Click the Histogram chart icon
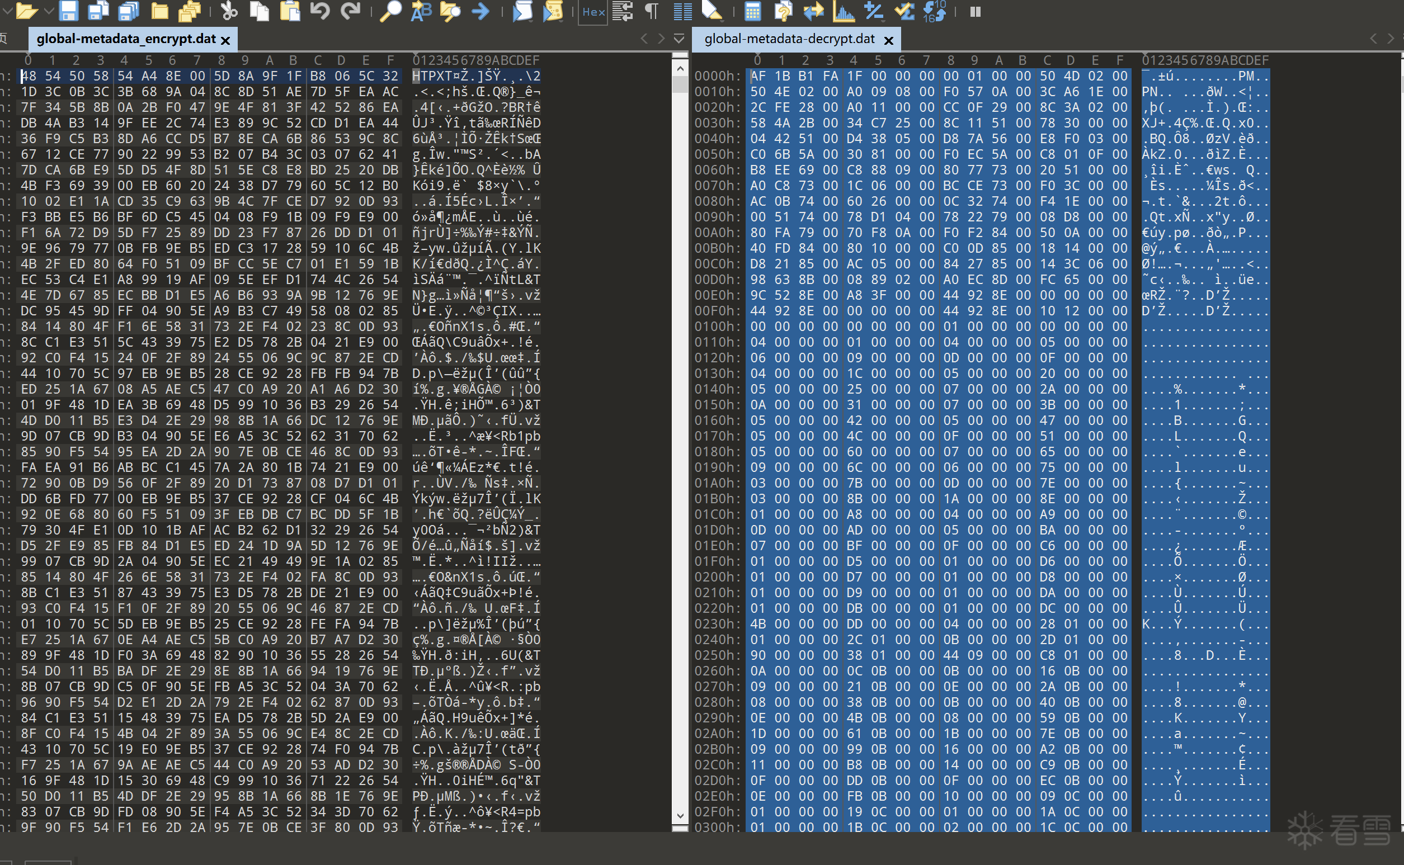The width and height of the screenshot is (1404, 865). [844, 10]
